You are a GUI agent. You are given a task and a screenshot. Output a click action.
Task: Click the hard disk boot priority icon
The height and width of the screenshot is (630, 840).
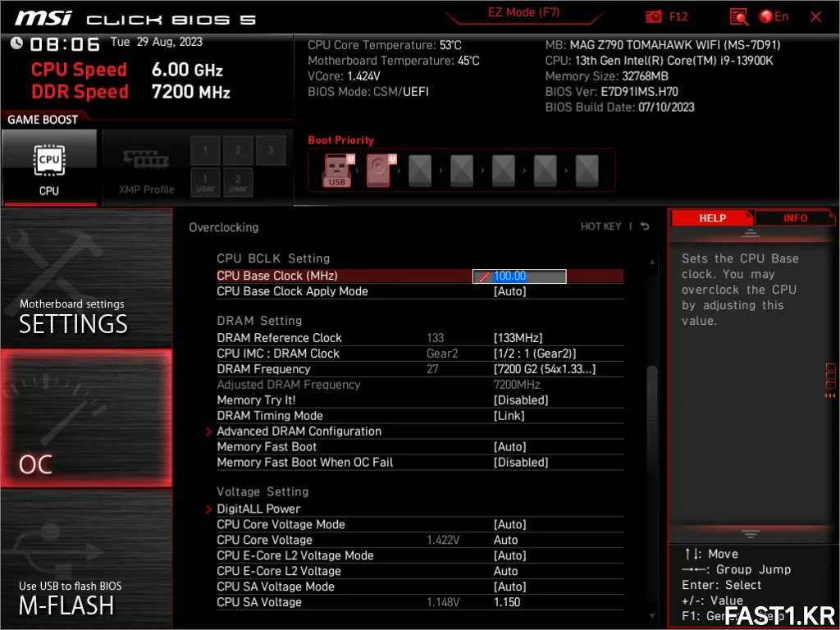point(381,171)
